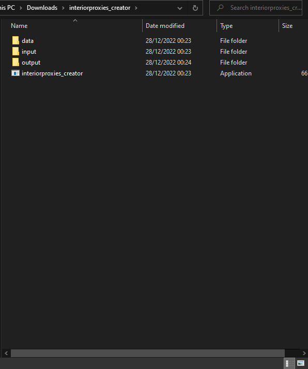Click the 'File folder' type of data row

click(x=234, y=41)
